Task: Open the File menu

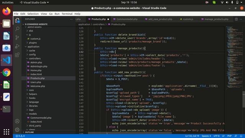Action: 16,14
